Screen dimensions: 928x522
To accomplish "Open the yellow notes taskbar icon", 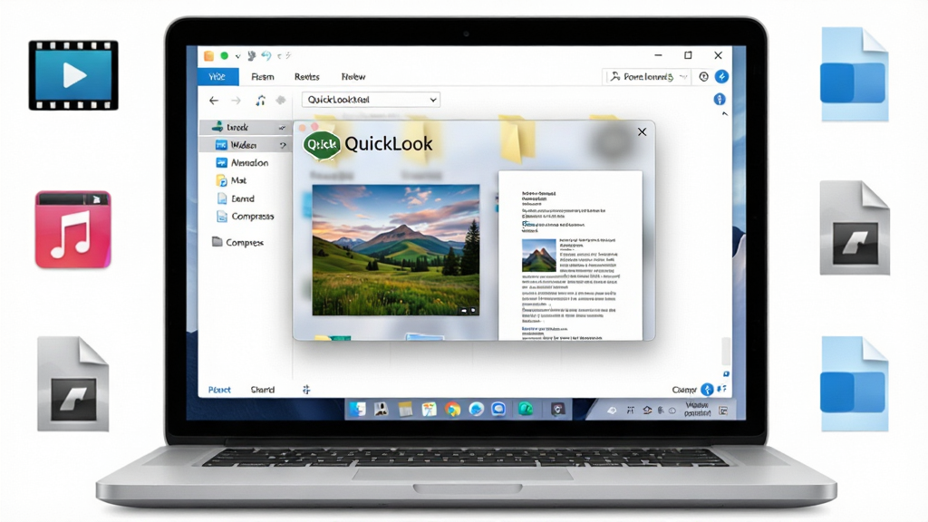I will [405, 410].
